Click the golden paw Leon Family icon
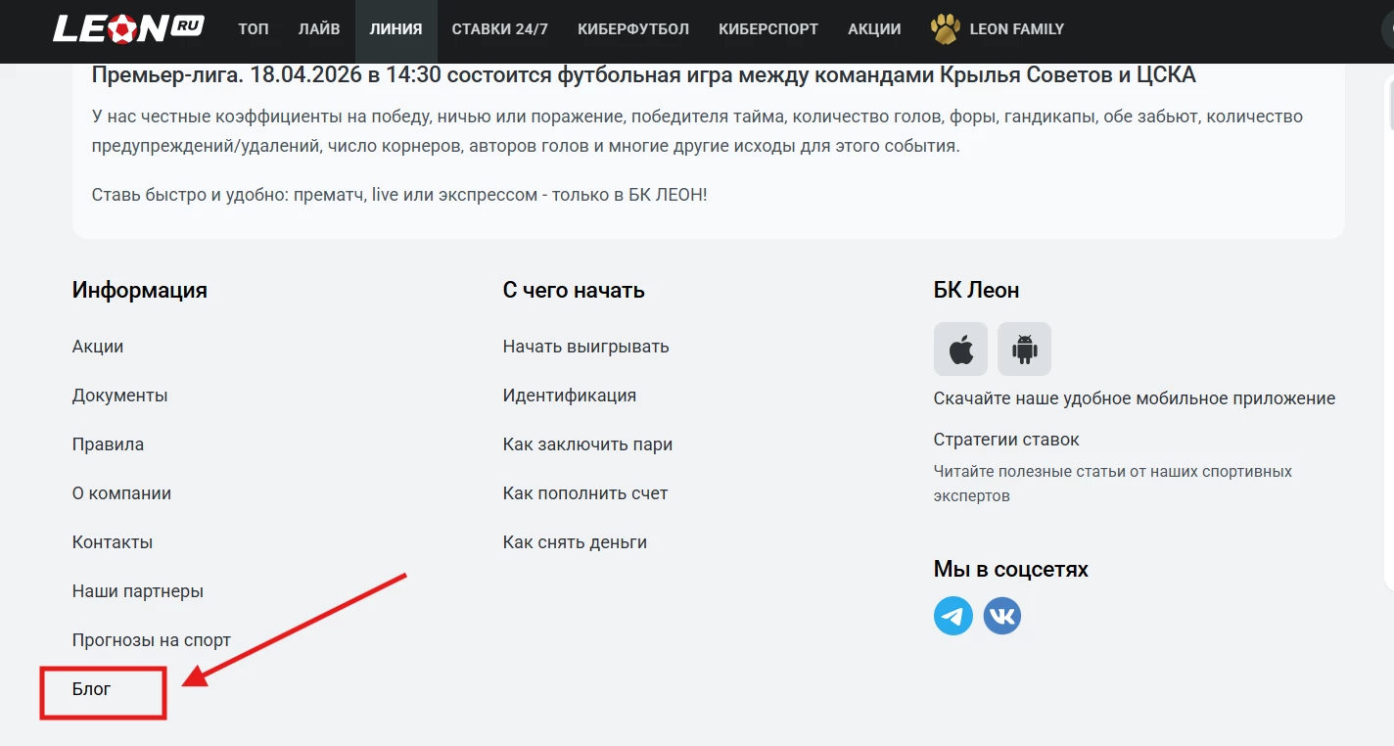The image size is (1394, 746). (x=945, y=29)
